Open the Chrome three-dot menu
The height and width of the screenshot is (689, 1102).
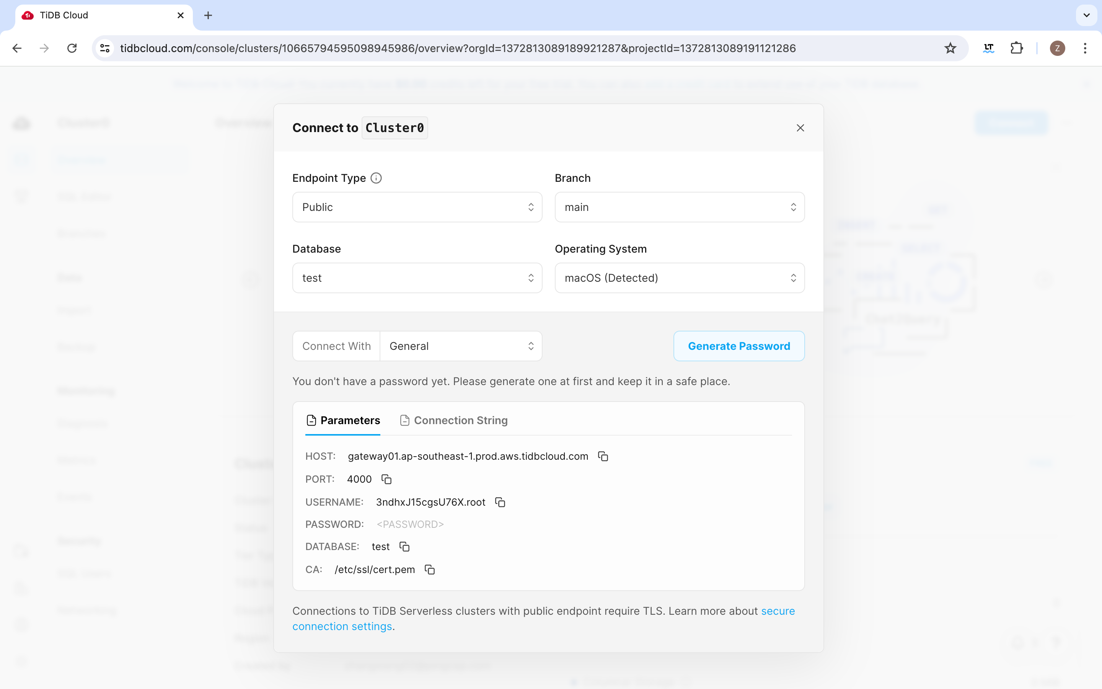[x=1085, y=48]
